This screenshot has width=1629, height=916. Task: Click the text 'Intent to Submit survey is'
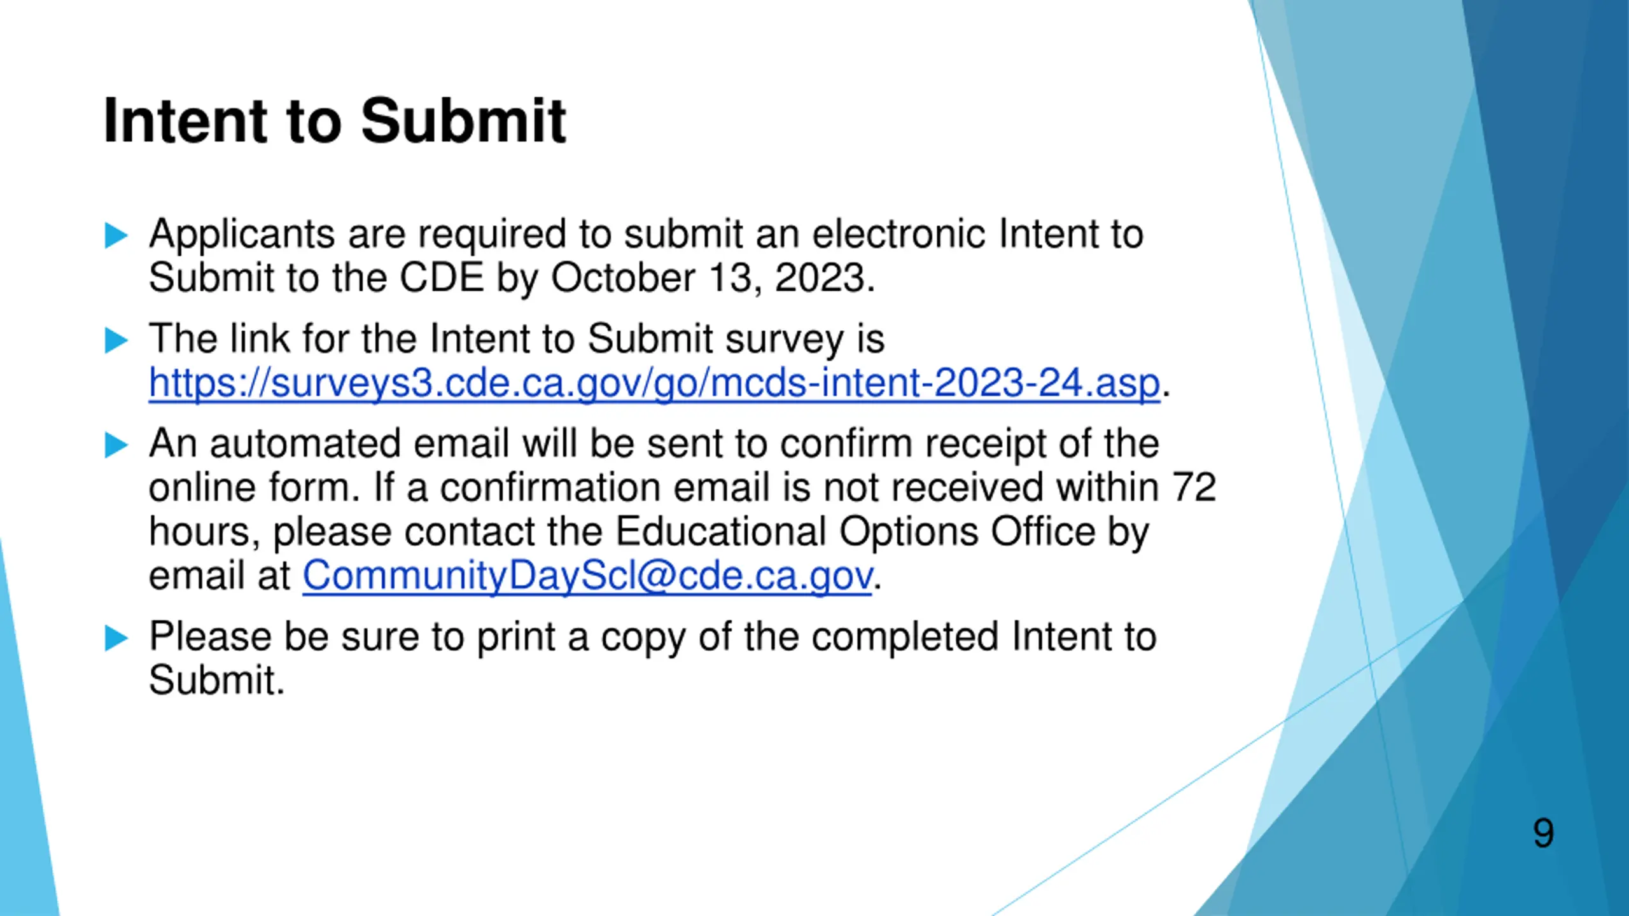pos(657,338)
